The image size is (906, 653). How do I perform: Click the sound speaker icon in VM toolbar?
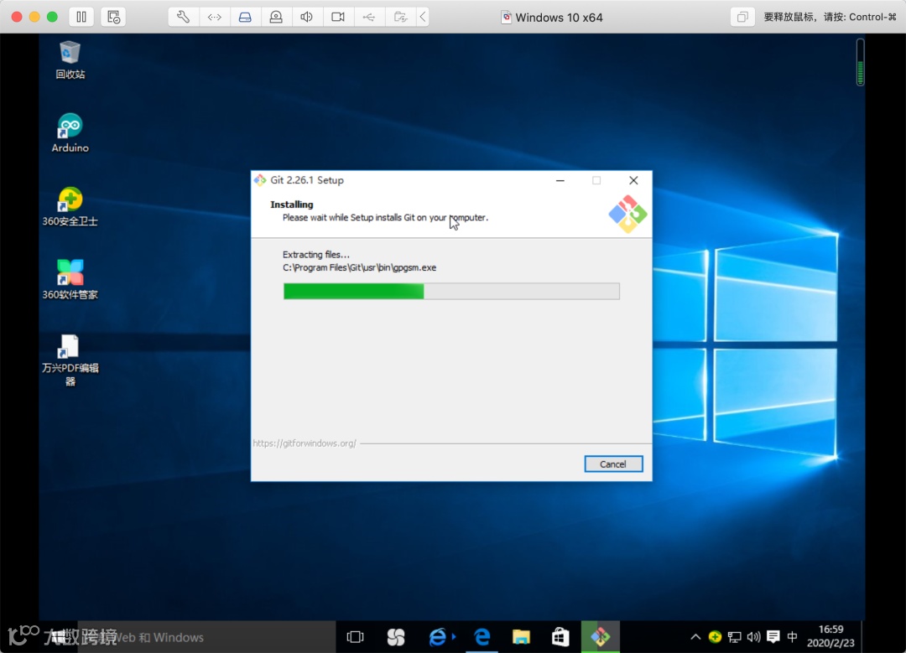point(307,17)
